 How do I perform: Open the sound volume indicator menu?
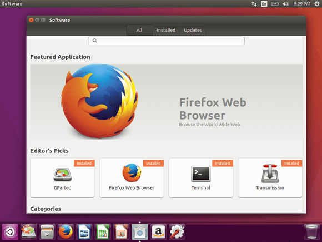(285, 4)
